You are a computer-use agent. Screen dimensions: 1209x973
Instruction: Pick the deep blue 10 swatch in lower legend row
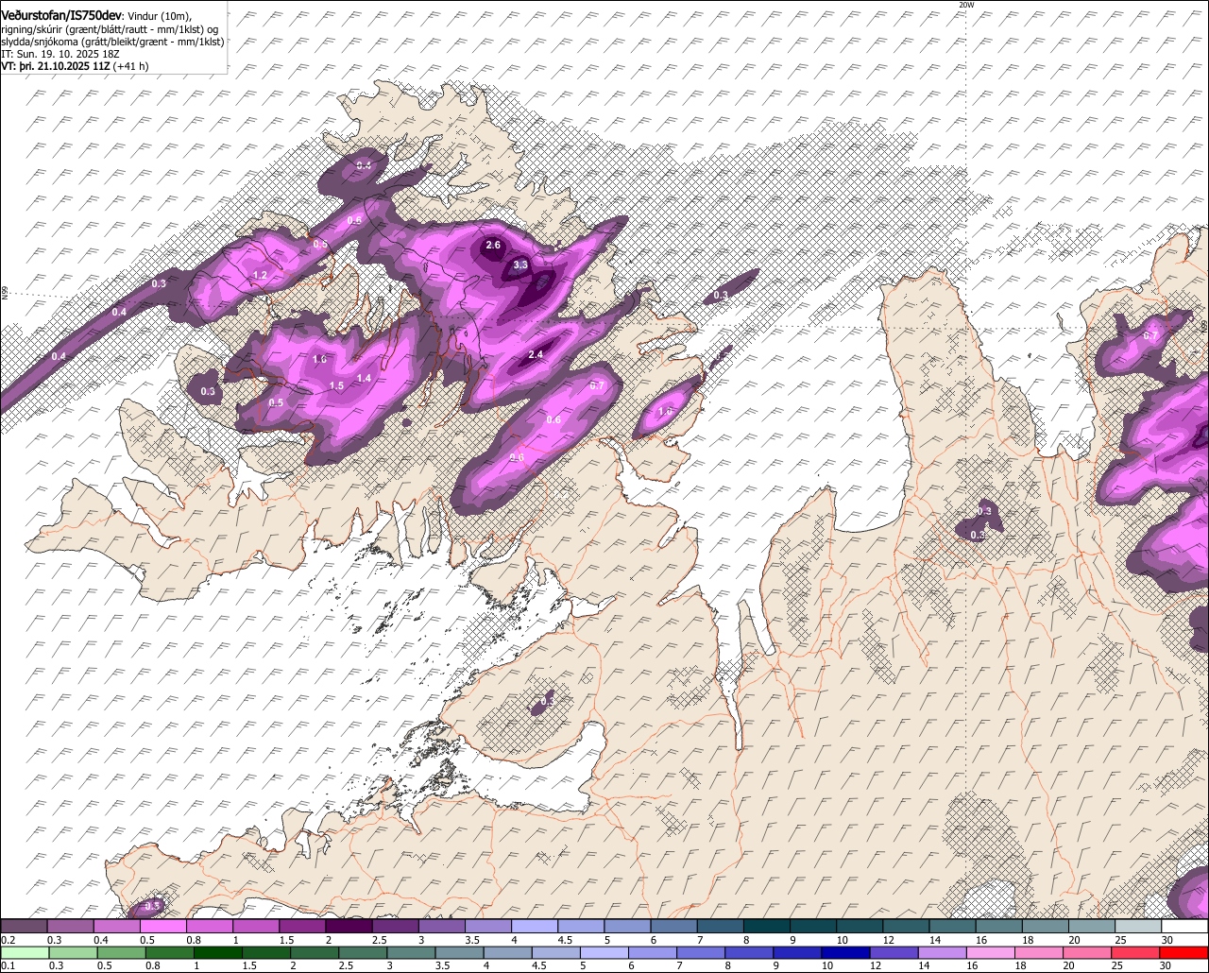coord(846,952)
